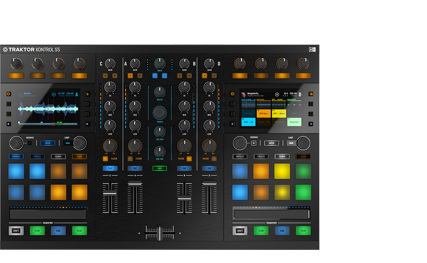Click the Native Instruments NI logo
Viewport: 427px width, 263px height.
tap(312, 49)
